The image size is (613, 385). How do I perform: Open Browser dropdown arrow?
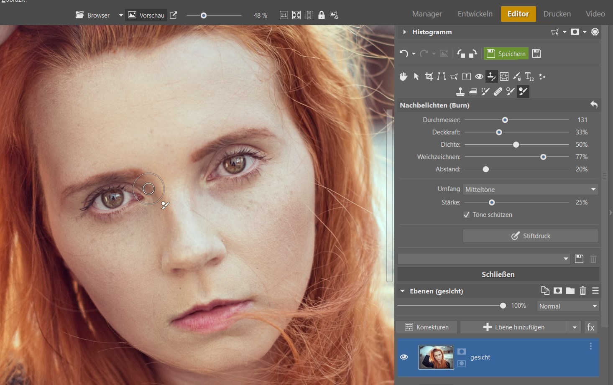121,15
